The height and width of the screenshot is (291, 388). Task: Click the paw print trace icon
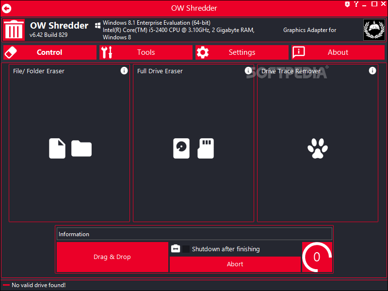pyautogui.click(x=318, y=148)
